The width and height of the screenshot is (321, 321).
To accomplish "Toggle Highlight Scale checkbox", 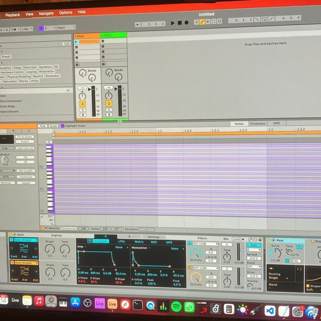I will click(63, 126).
